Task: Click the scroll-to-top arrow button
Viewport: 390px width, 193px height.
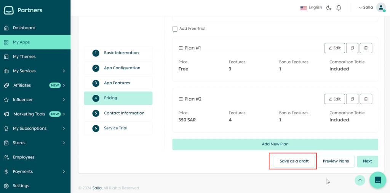Action: (360, 180)
